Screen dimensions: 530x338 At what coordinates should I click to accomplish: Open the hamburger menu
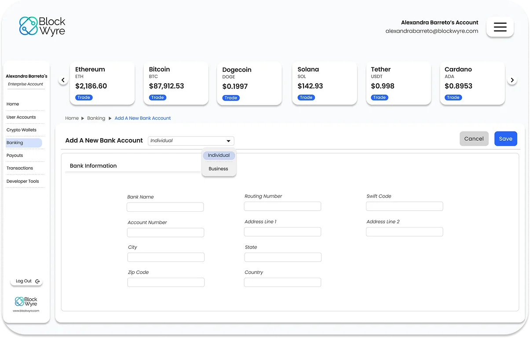click(x=500, y=27)
